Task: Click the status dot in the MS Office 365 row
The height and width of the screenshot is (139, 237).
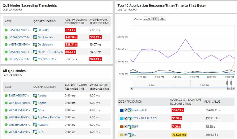Action: click(6, 59)
